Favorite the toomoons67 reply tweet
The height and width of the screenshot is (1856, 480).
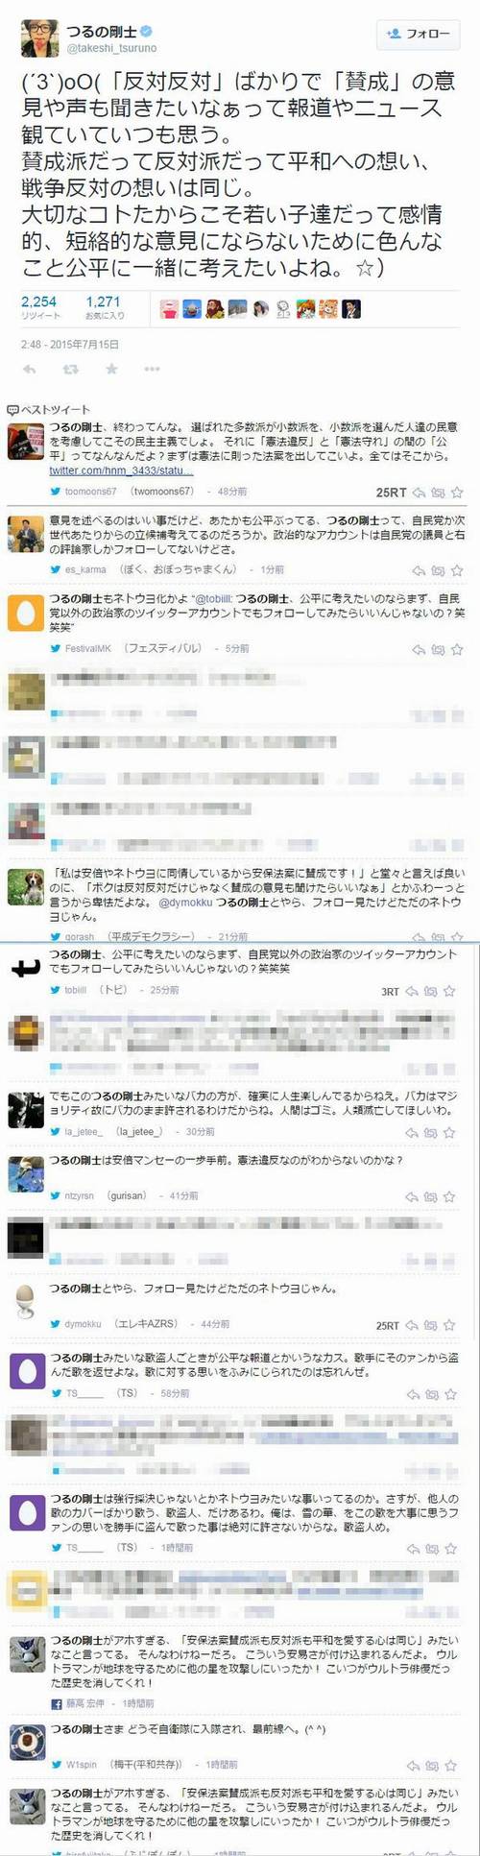pyautogui.click(x=458, y=493)
